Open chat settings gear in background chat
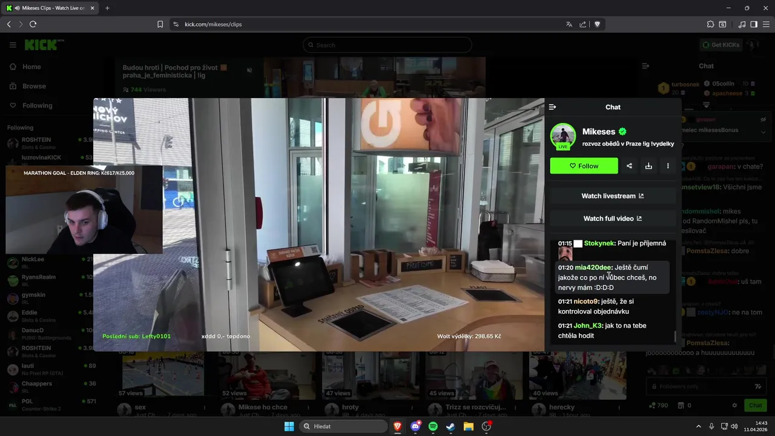Image resolution: width=775 pixels, height=436 pixels. point(735,405)
